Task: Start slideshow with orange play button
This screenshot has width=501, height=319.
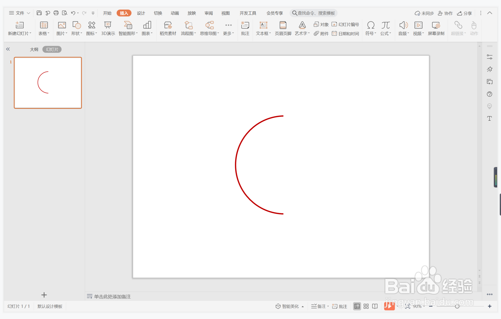Action: [x=389, y=306]
